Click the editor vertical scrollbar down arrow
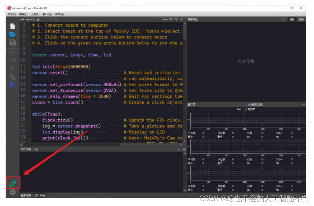Image resolution: width=314 pixels, height=206 pixels. (185, 141)
